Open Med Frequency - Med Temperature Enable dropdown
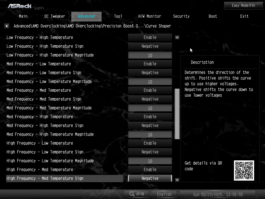This screenshot has width=265, height=199. click(x=150, y=90)
